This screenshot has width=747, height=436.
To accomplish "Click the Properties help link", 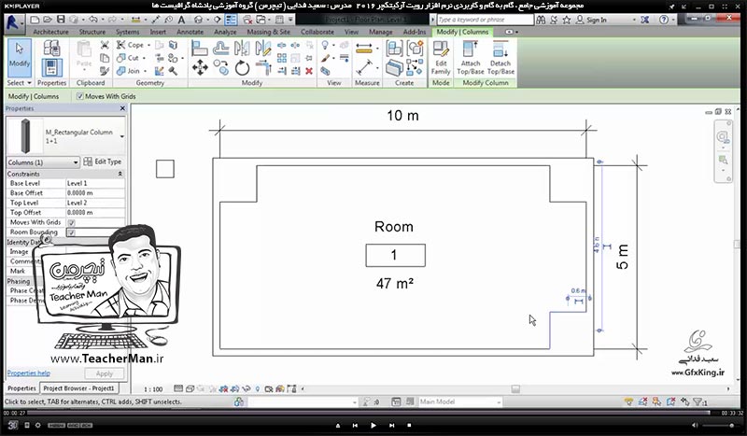I will coord(29,373).
